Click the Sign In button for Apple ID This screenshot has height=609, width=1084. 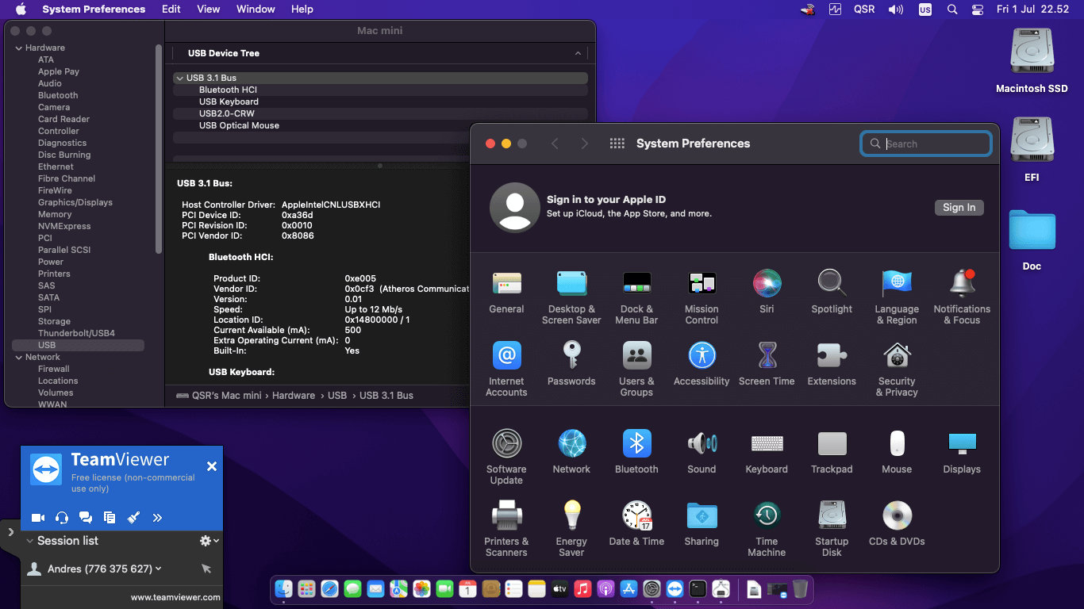click(959, 207)
